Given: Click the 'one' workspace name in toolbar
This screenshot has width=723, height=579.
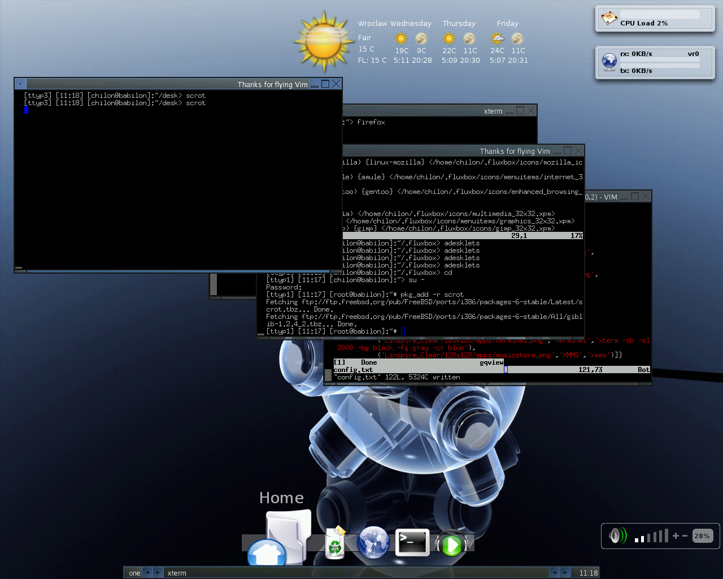Looking at the screenshot, I should (x=134, y=573).
